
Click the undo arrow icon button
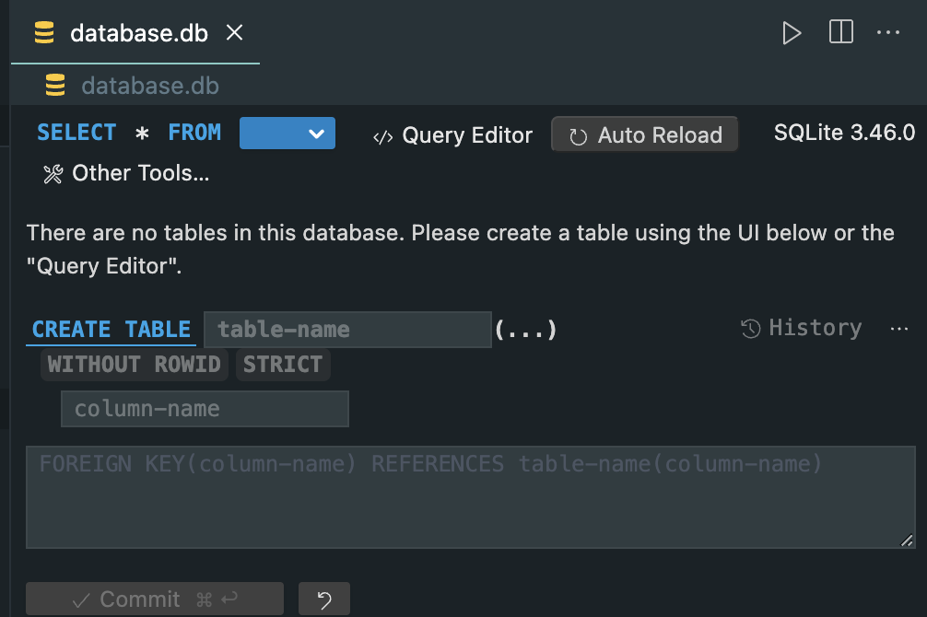(324, 600)
